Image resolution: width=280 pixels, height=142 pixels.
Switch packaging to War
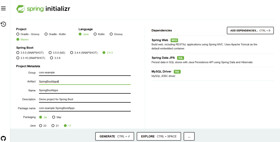click(57, 117)
